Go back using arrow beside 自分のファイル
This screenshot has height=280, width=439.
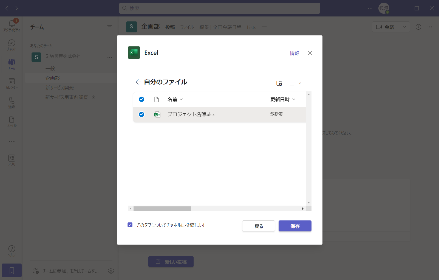138,82
